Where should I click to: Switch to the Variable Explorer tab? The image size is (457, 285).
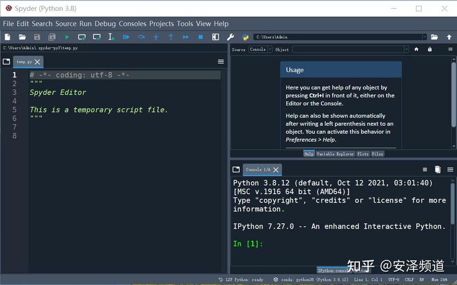[x=335, y=154]
